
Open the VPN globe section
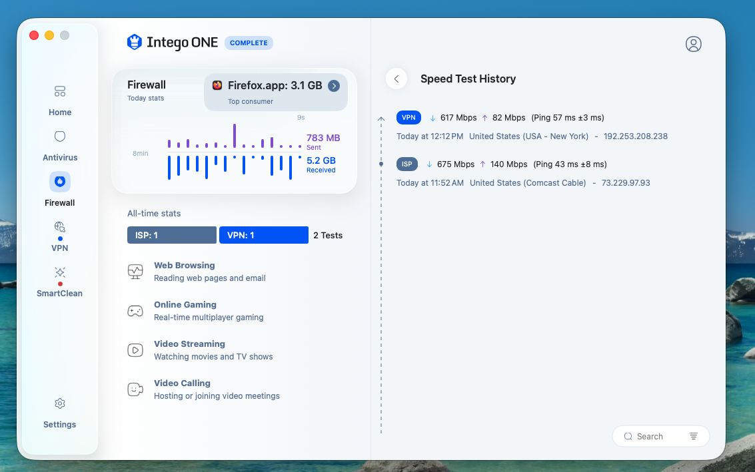pos(60,236)
